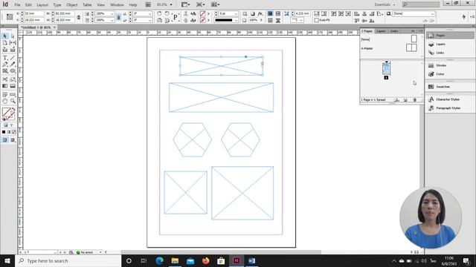Open the File menu
The height and width of the screenshot is (267, 476).
pyautogui.click(x=17, y=5)
